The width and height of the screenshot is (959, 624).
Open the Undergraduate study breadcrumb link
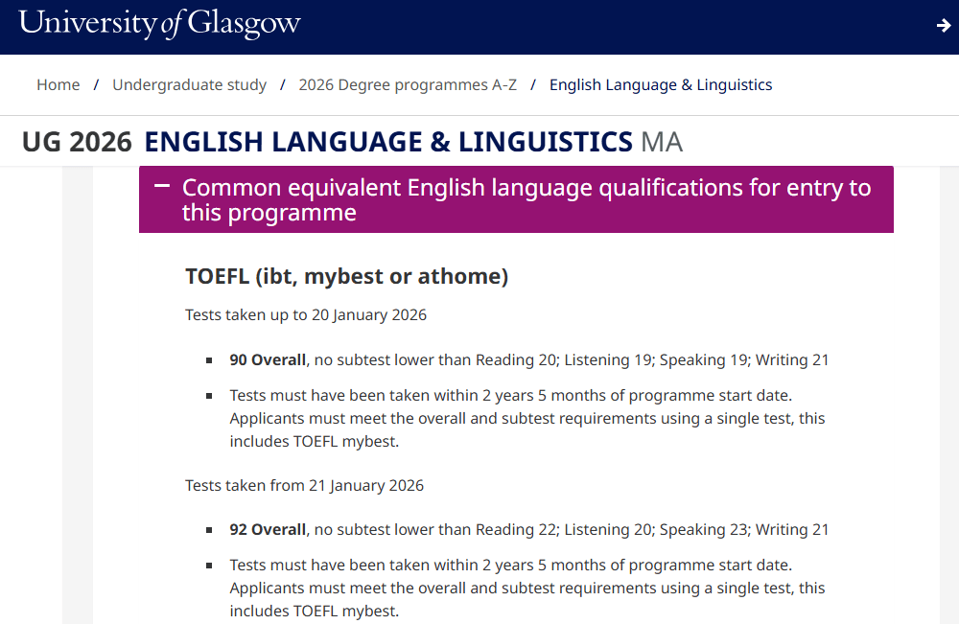(x=189, y=84)
